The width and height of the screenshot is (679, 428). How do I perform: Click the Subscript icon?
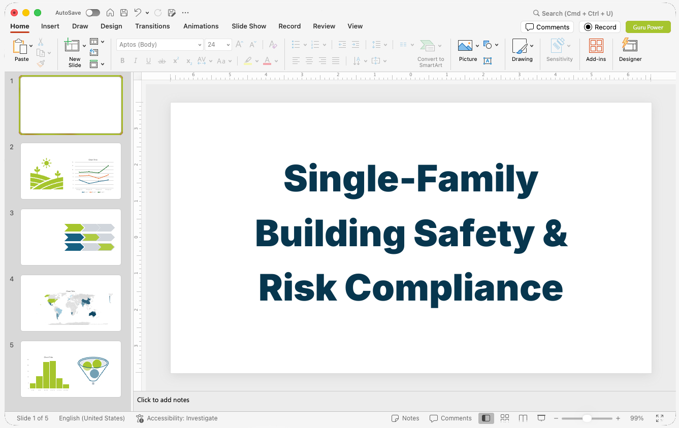[x=189, y=61]
